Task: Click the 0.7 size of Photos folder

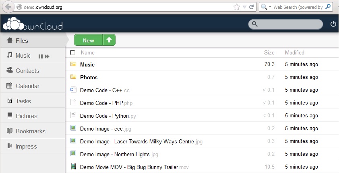Action: click(x=271, y=77)
